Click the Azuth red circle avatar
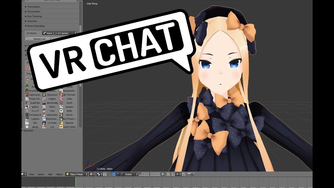The width and height of the screenshot is (334, 188). click(x=61, y=103)
